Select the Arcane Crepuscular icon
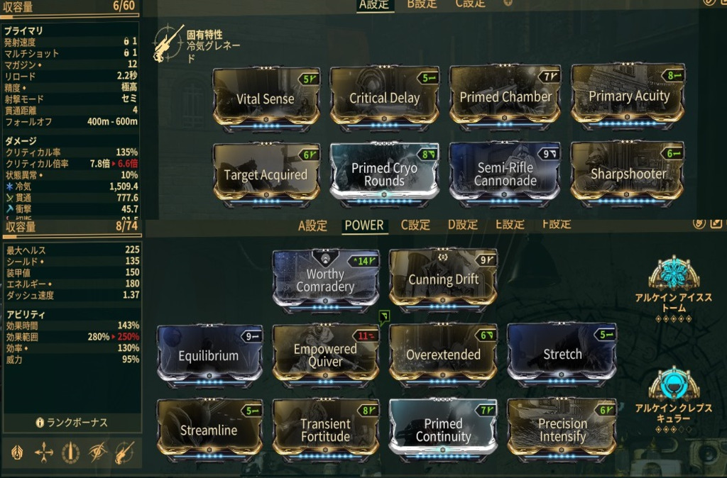 point(674,384)
